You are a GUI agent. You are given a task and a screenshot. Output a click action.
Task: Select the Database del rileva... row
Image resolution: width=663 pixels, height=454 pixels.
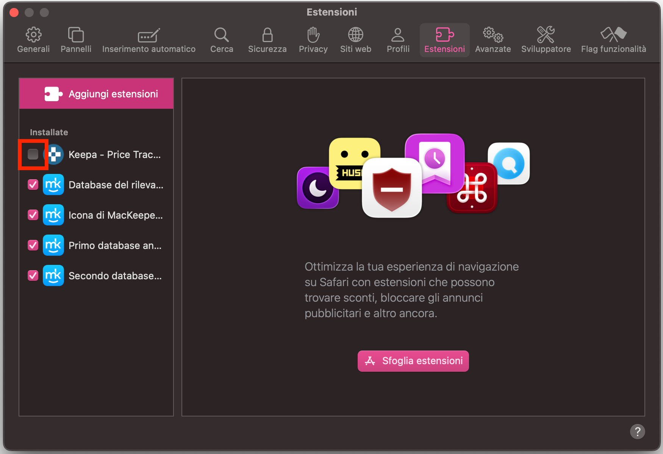tap(96, 185)
